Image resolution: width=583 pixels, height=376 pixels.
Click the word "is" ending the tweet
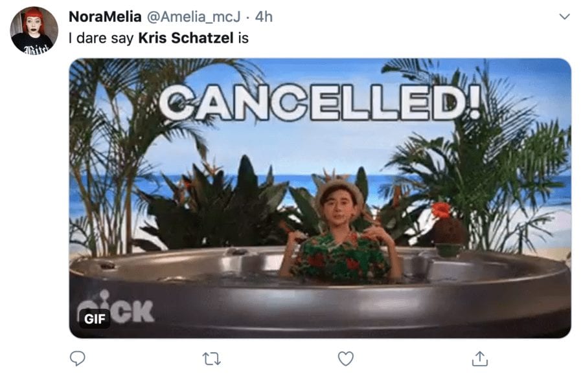click(x=244, y=38)
